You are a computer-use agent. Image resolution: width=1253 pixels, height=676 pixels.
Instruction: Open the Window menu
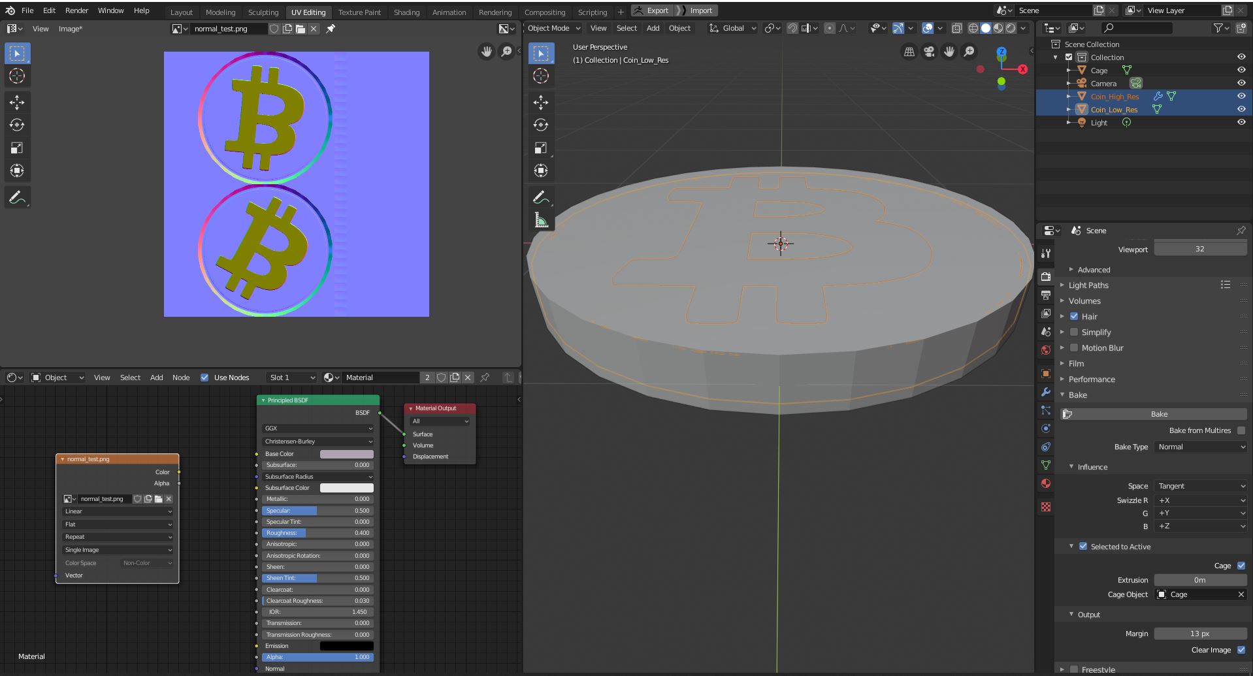click(110, 10)
